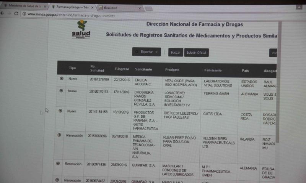Select KLEAN-PREP POLVO PARA SOLUCIÓN ORAL cell
The width and height of the screenshot is (306, 183).
pyautogui.click(x=179, y=141)
